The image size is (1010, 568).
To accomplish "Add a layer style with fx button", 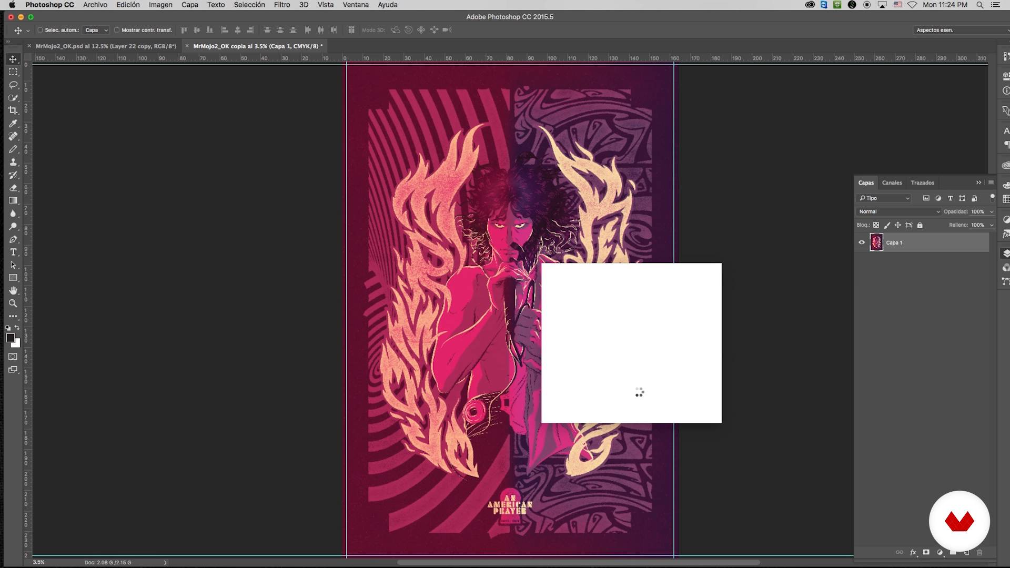I will tap(913, 552).
